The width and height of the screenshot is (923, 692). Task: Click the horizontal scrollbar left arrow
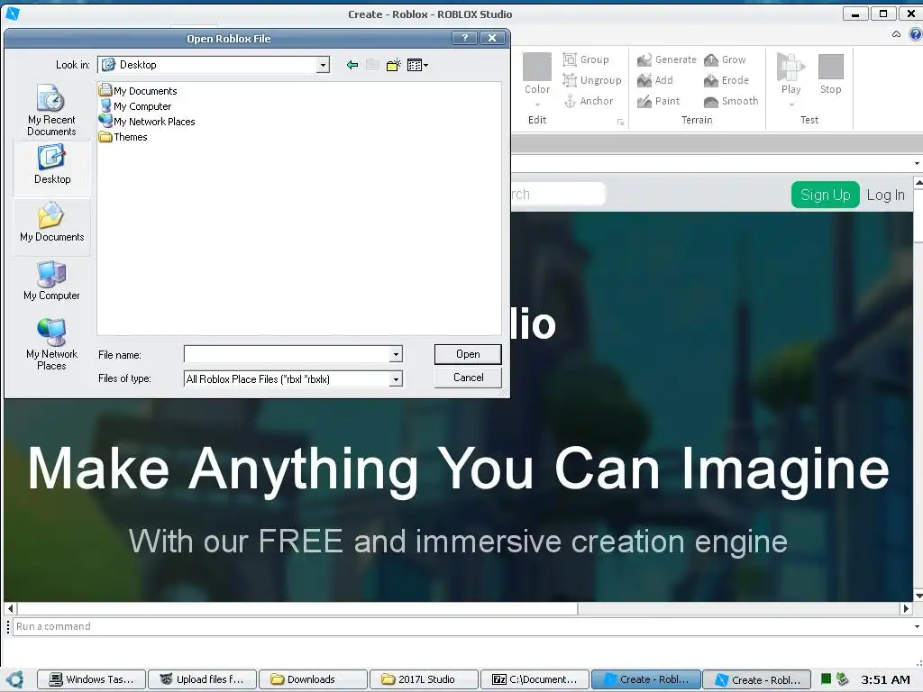(10, 608)
